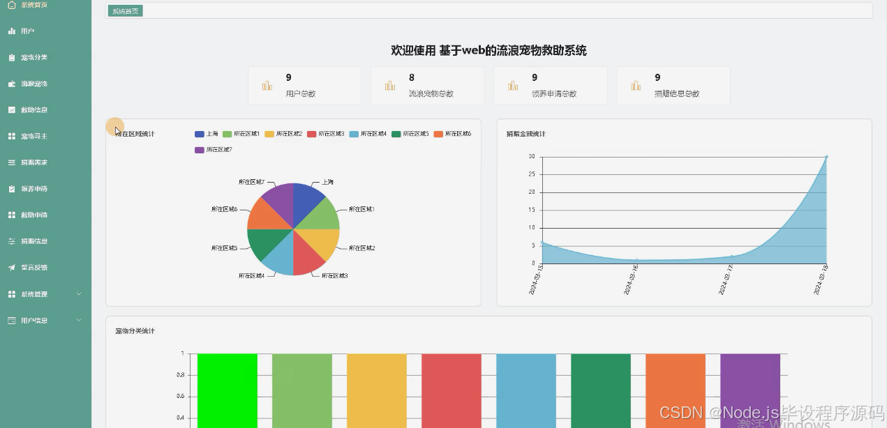Click the chart icon beside 救助信息

(x=11, y=110)
